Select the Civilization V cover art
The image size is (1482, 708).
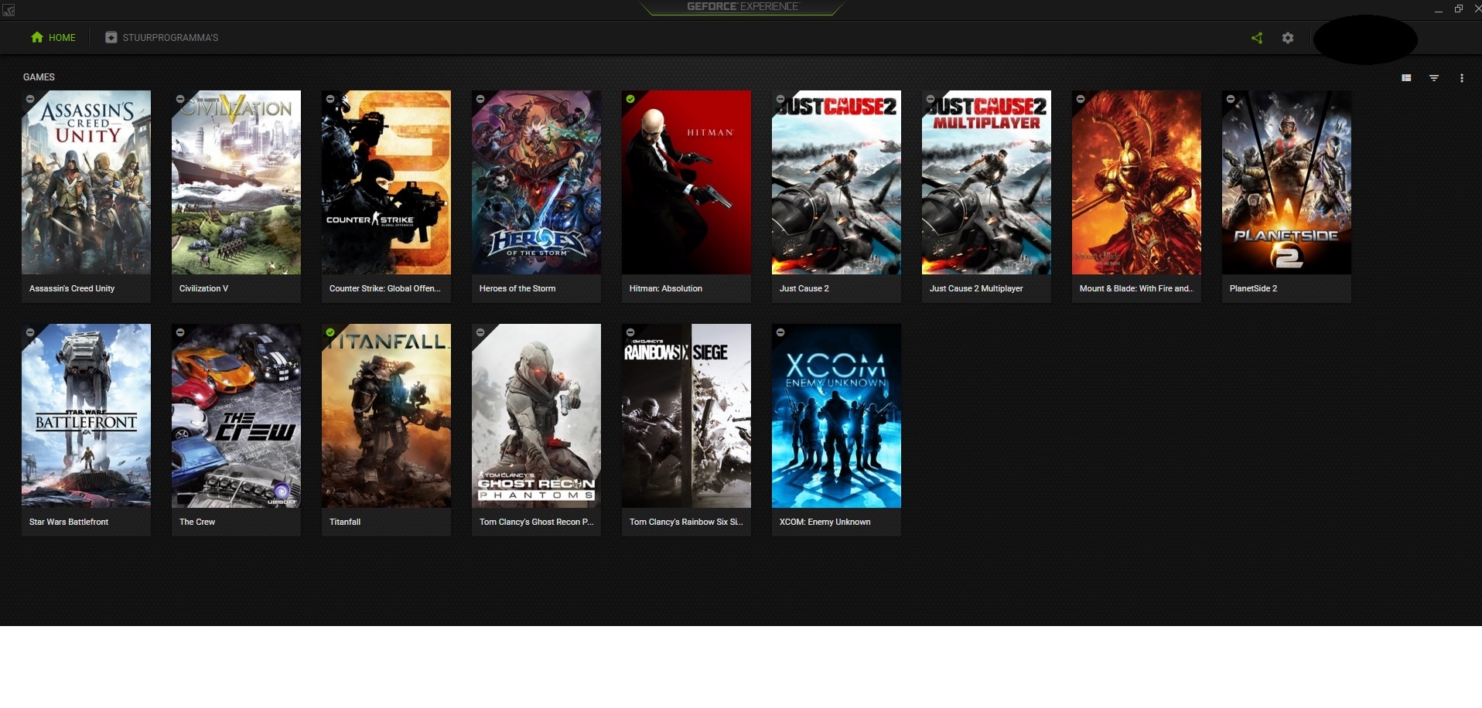click(x=236, y=182)
